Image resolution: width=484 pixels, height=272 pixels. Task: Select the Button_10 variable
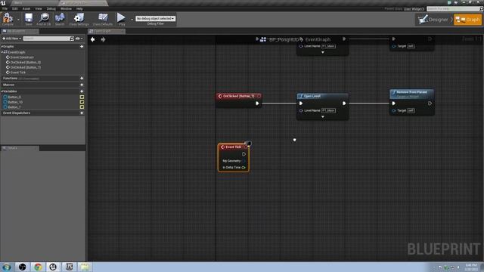(x=15, y=102)
